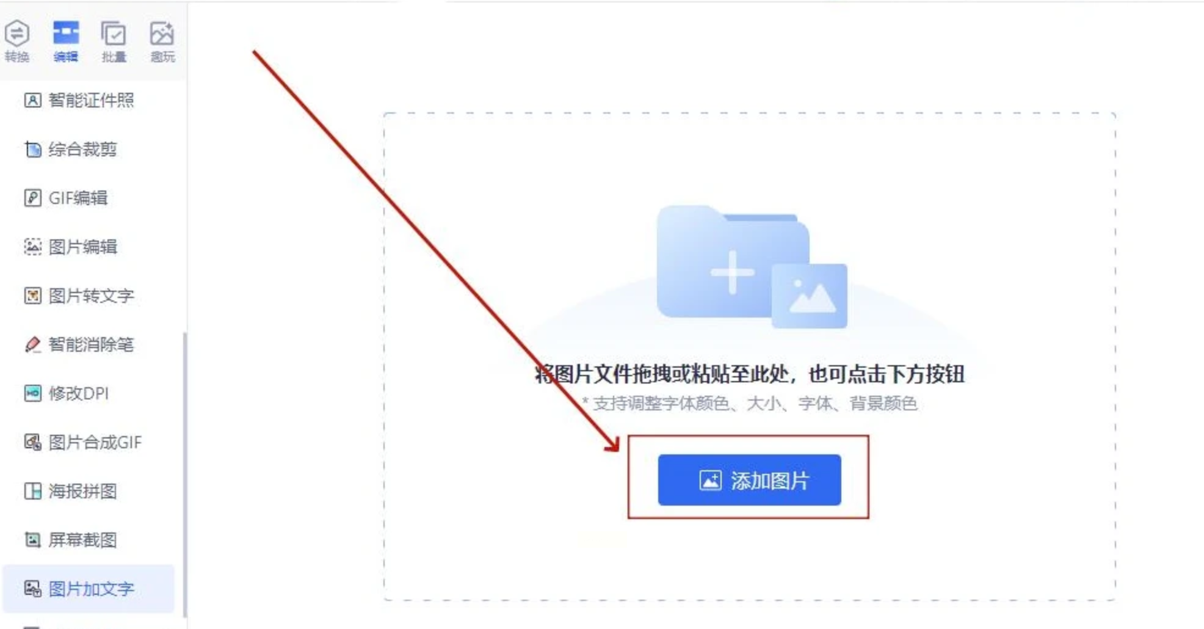Screen dimensions: 1204x629
Task: Click the GIF编辑 sidebar icon
Action: pyautogui.click(x=32, y=198)
